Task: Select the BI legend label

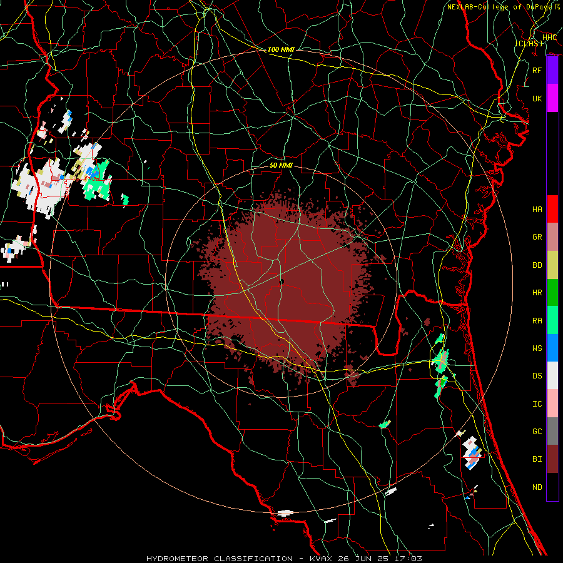Action: tap(537, 459)
